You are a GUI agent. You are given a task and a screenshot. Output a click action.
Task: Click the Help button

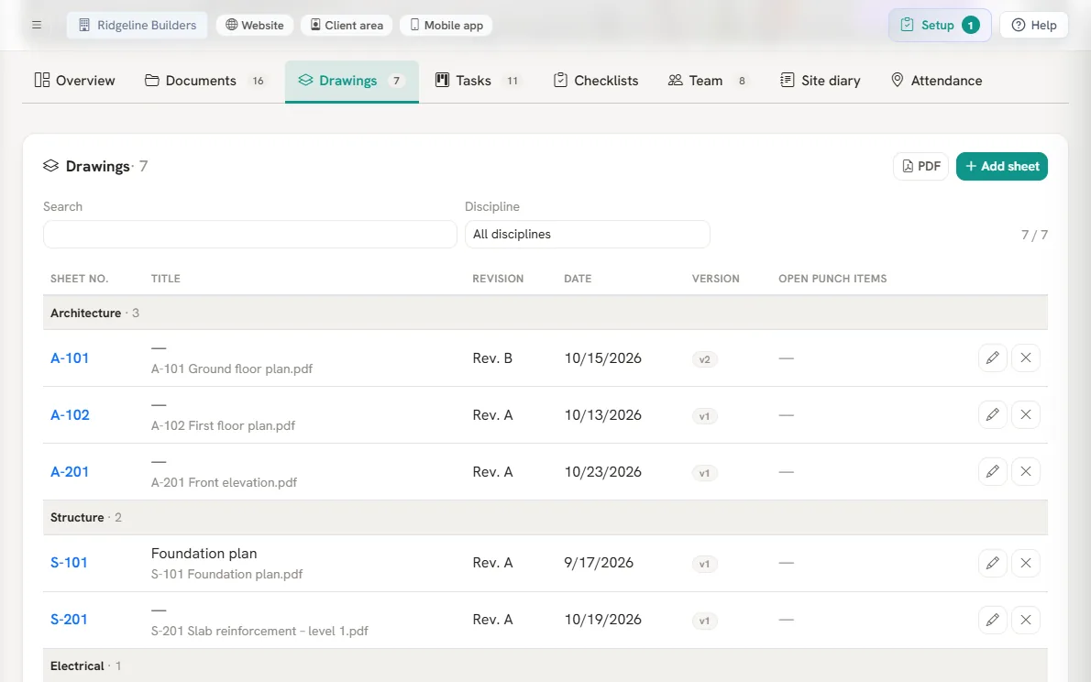pyautogui.click(x=1034, y=25)
